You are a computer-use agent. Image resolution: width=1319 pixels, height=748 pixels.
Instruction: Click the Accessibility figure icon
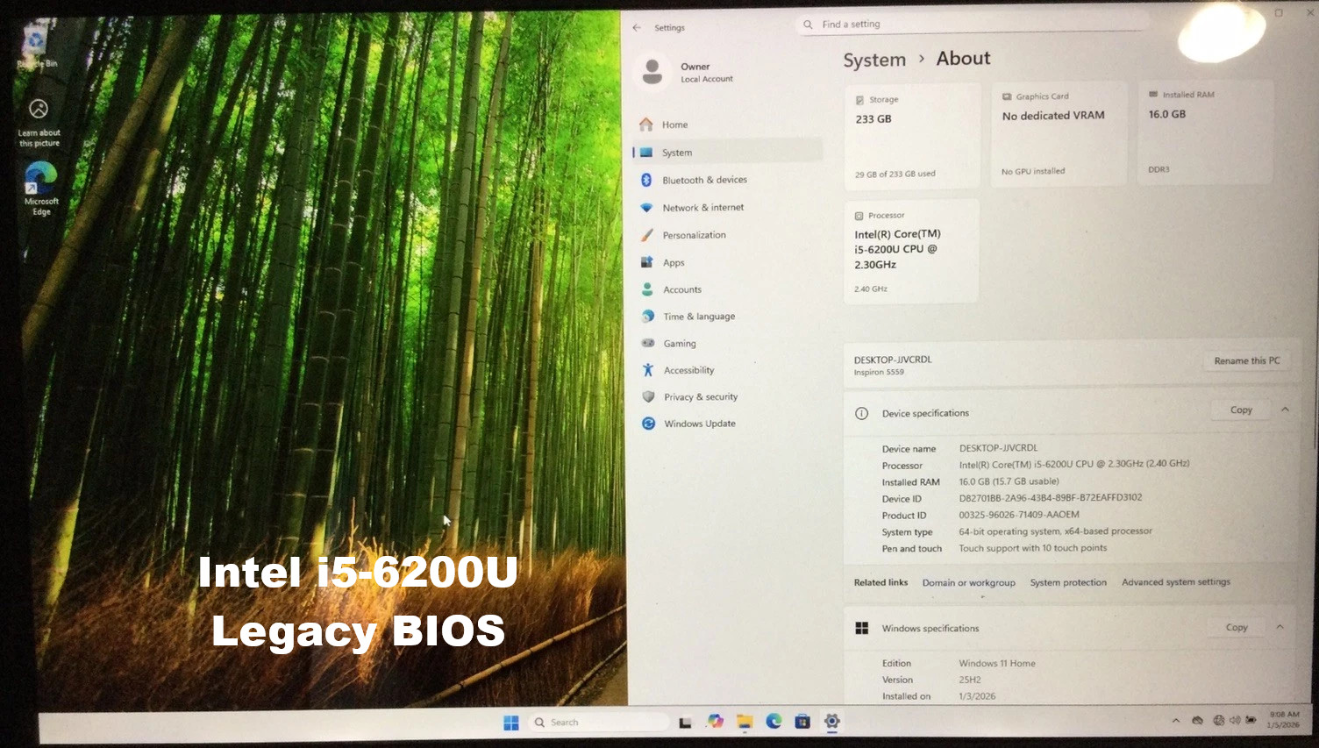coord(648,370)
